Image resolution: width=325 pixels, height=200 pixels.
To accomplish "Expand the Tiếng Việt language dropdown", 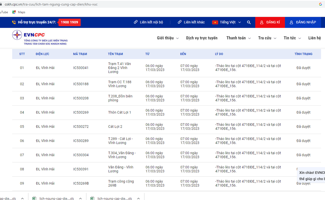I will pyautogui.click(x=240, y=23).
